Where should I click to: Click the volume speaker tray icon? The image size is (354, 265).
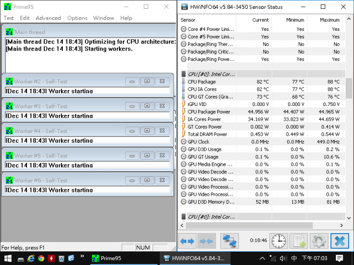(x=283, y=258)
